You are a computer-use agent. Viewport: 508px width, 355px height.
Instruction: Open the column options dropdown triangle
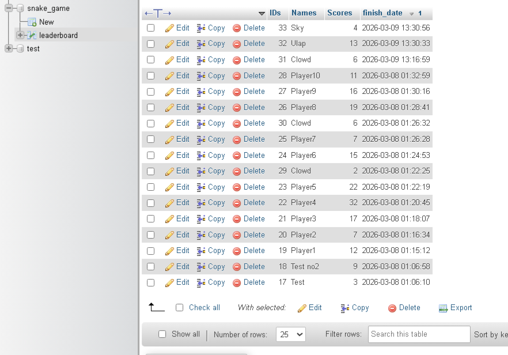[x=261, y=14]
